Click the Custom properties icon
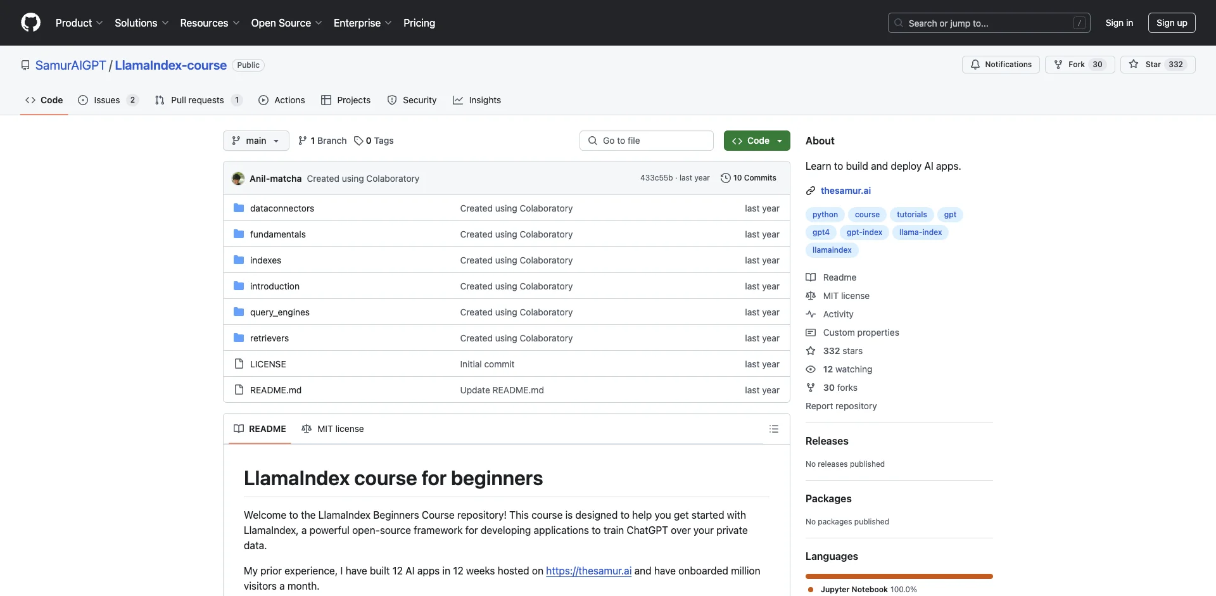This screenshot has height=596, width=1216. pos(811,333)
